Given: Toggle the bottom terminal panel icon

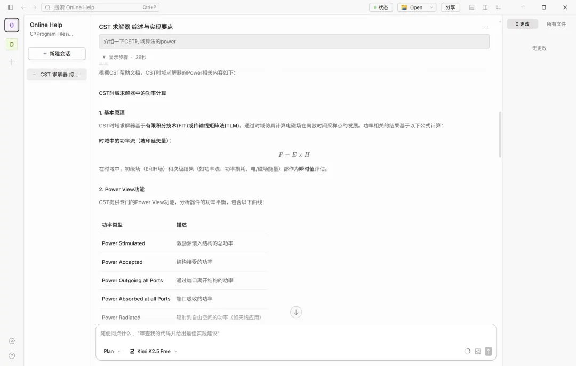Looking at the screenshot, I should pyautogui.click(x=472, y=7).
